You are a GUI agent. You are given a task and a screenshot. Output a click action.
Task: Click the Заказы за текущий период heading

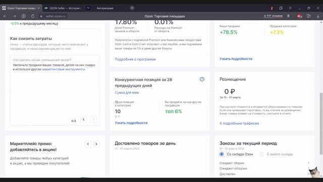tap(248, 143)
